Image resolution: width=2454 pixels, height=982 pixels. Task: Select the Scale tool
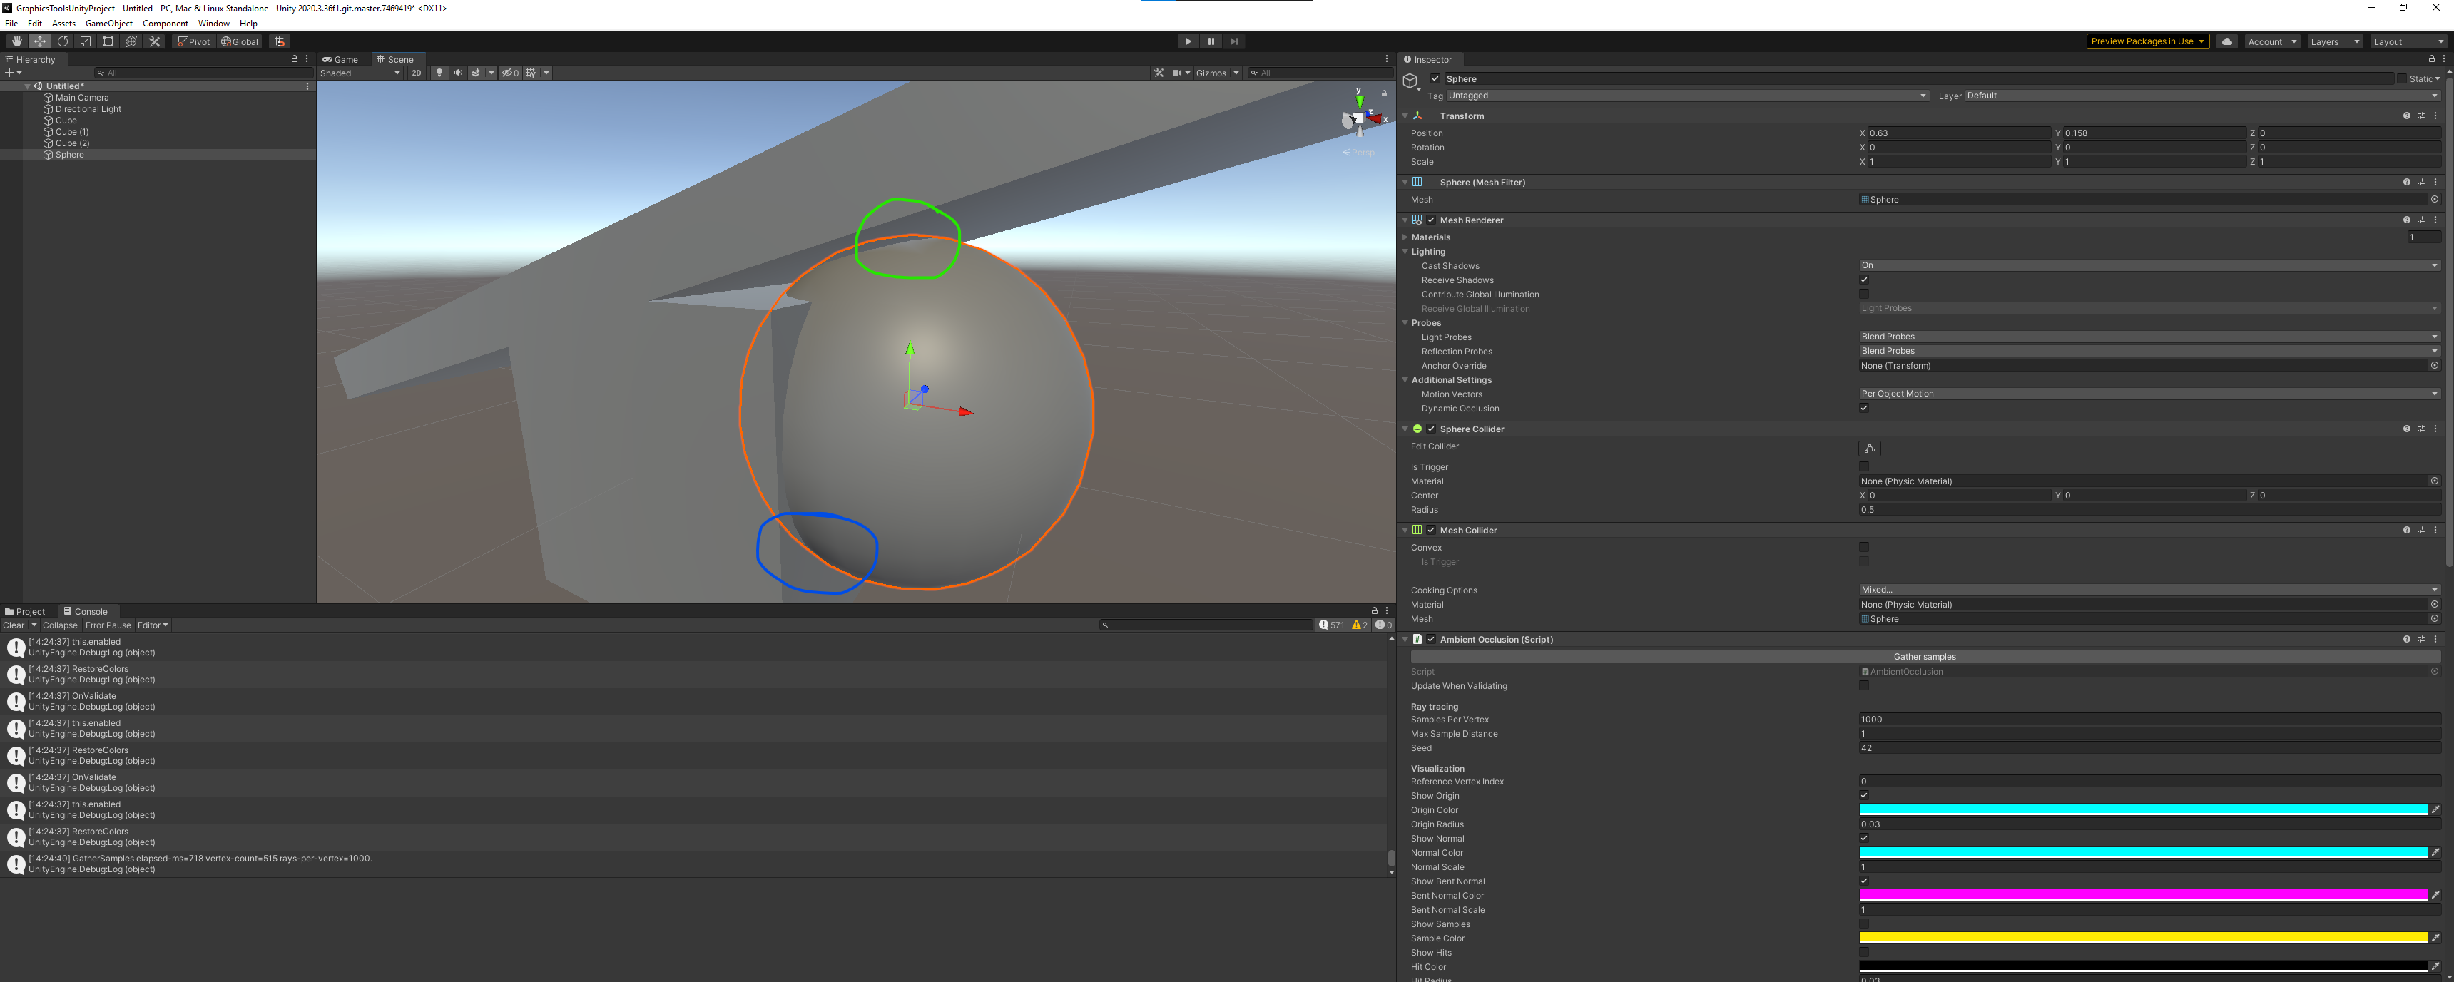[86, 42]
